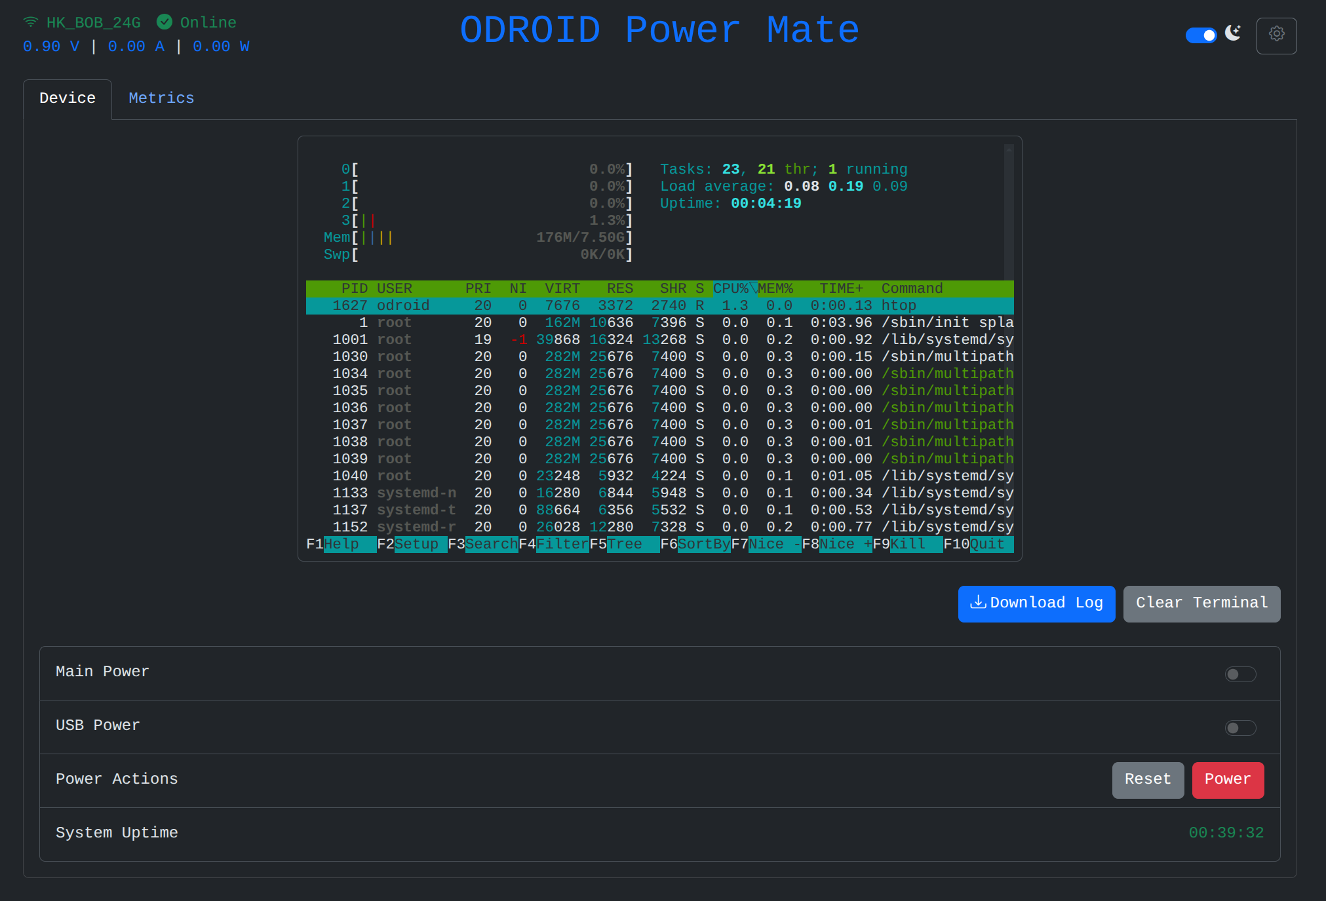Click Download Log
This screenshot has width=1326, height=901.
tap(1036, 603)
